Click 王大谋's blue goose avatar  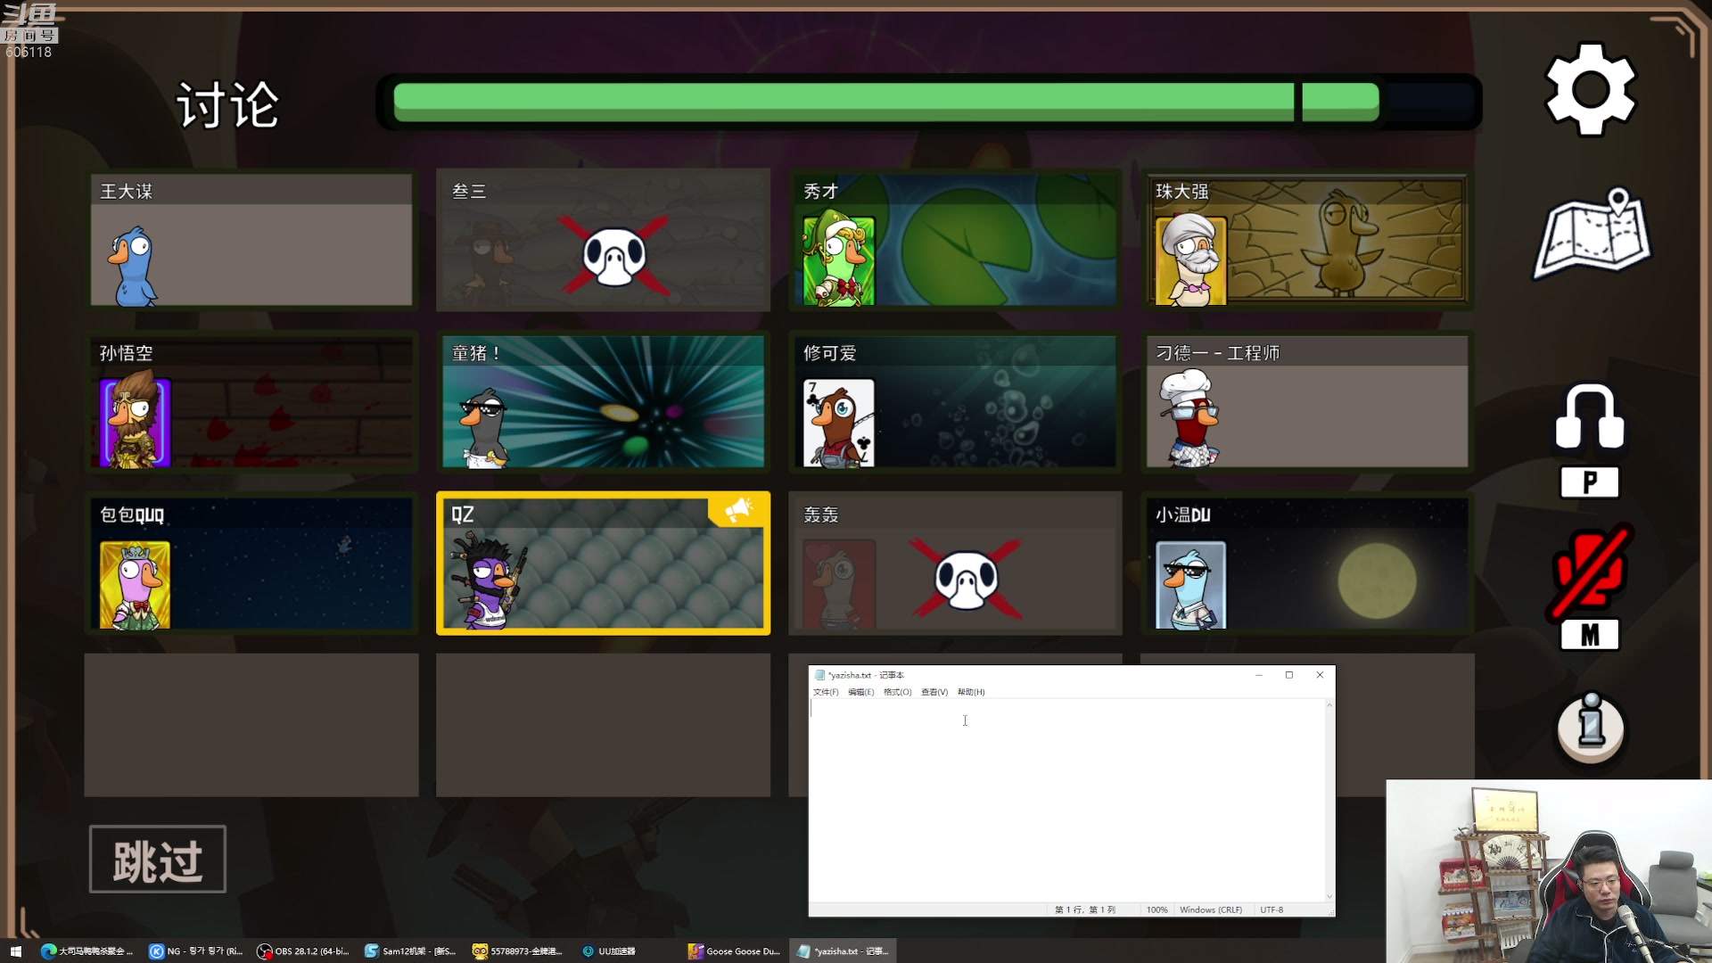[134, 266]
